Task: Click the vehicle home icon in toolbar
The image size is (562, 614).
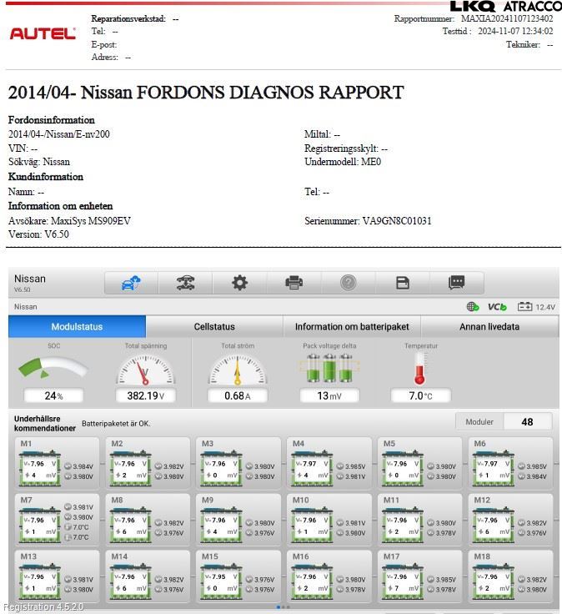Action: [x=131, y=283]
